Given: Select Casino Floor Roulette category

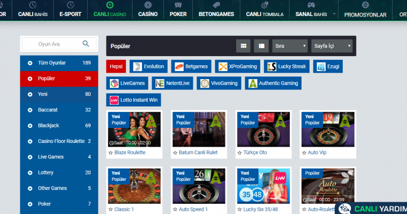Looking at the screenshot, I should click(x=59, y=141).
